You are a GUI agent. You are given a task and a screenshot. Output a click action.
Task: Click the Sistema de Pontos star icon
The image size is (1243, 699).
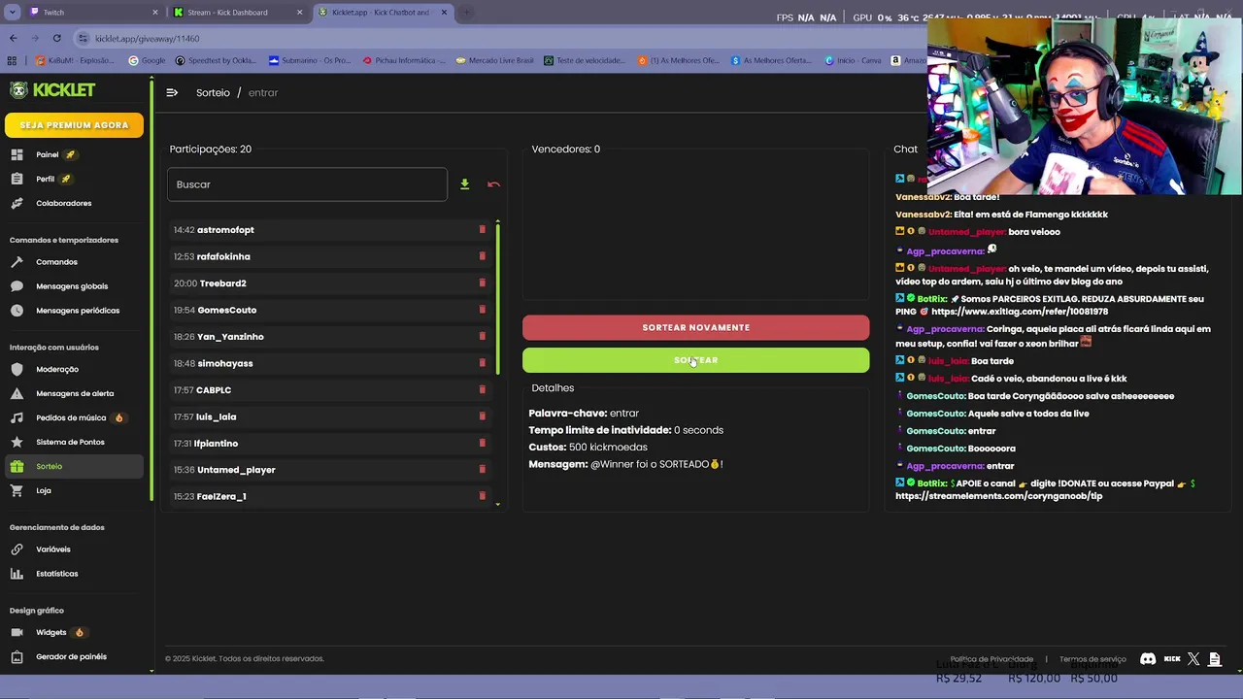pos(17,442)
